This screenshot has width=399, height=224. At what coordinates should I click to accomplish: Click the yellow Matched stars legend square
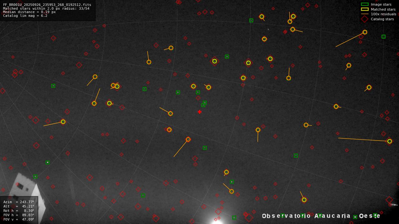tap(365, 9)
